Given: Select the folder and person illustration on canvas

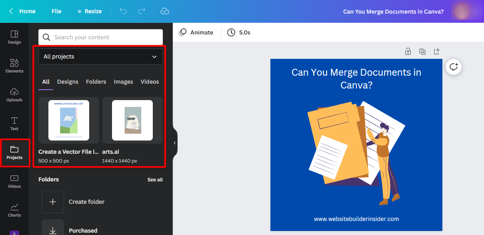Looking at the screenshot, I should [x=356, y=153].
